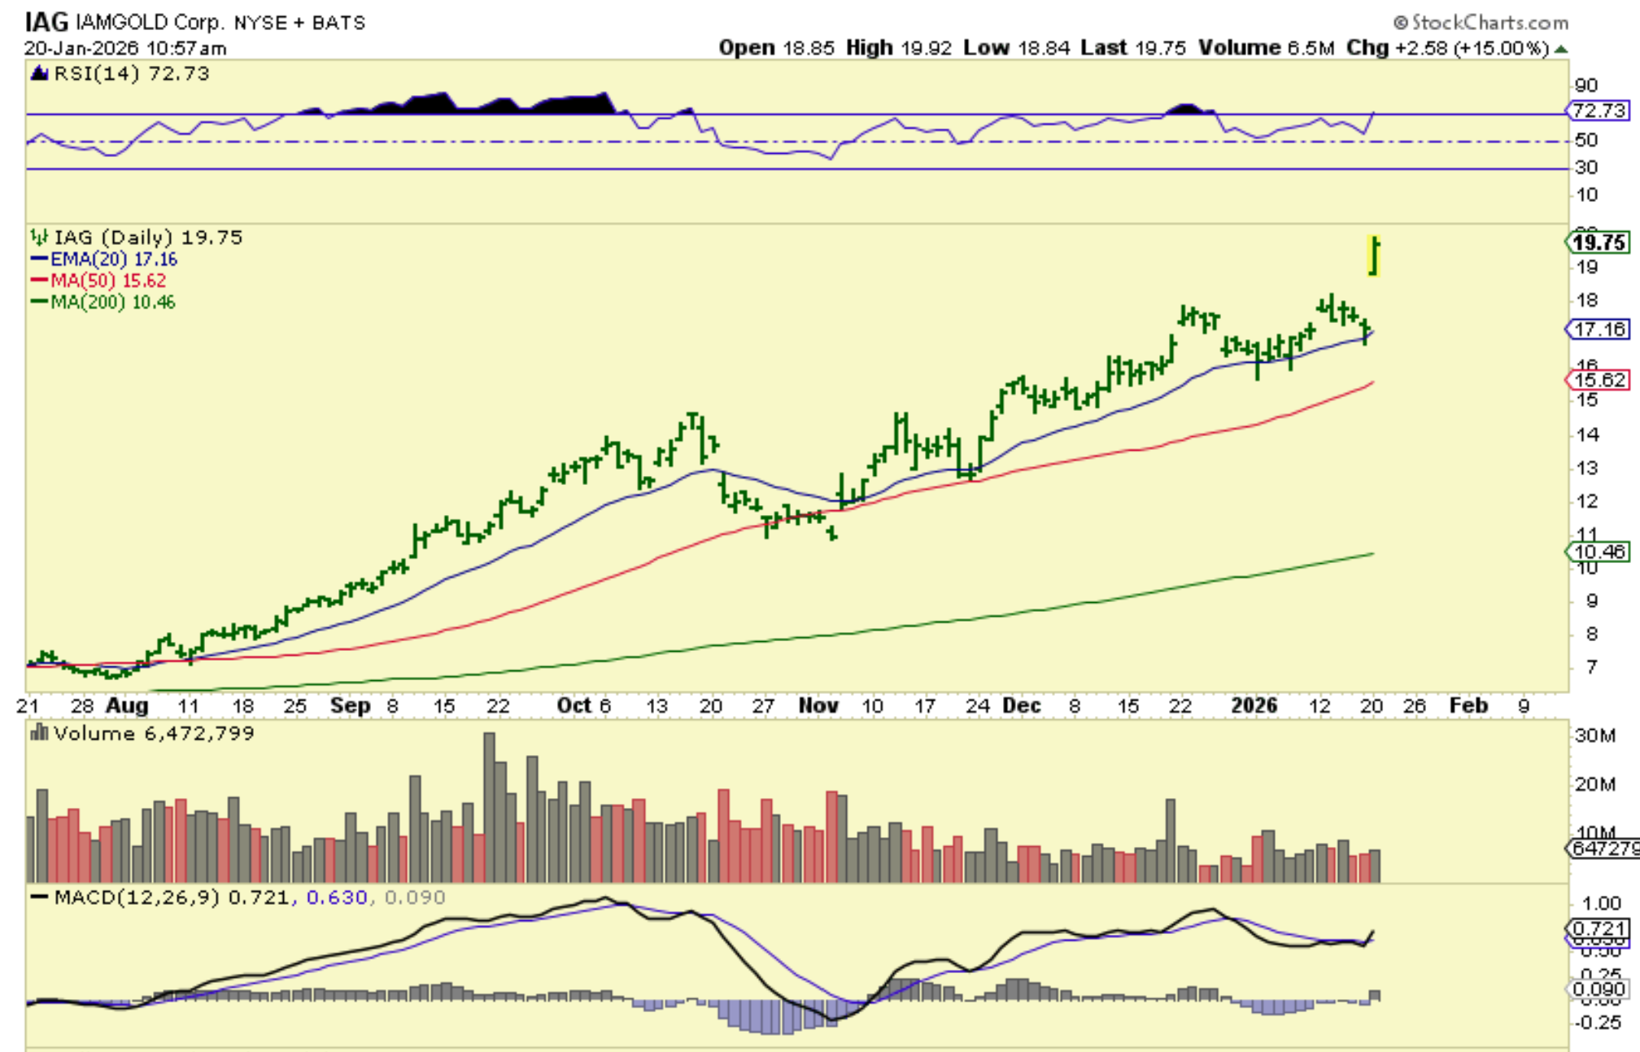Click the black MACD legend line marker
This screenshot has height=1052, width=1640.
pyautogui.click(x=39, y=897)
